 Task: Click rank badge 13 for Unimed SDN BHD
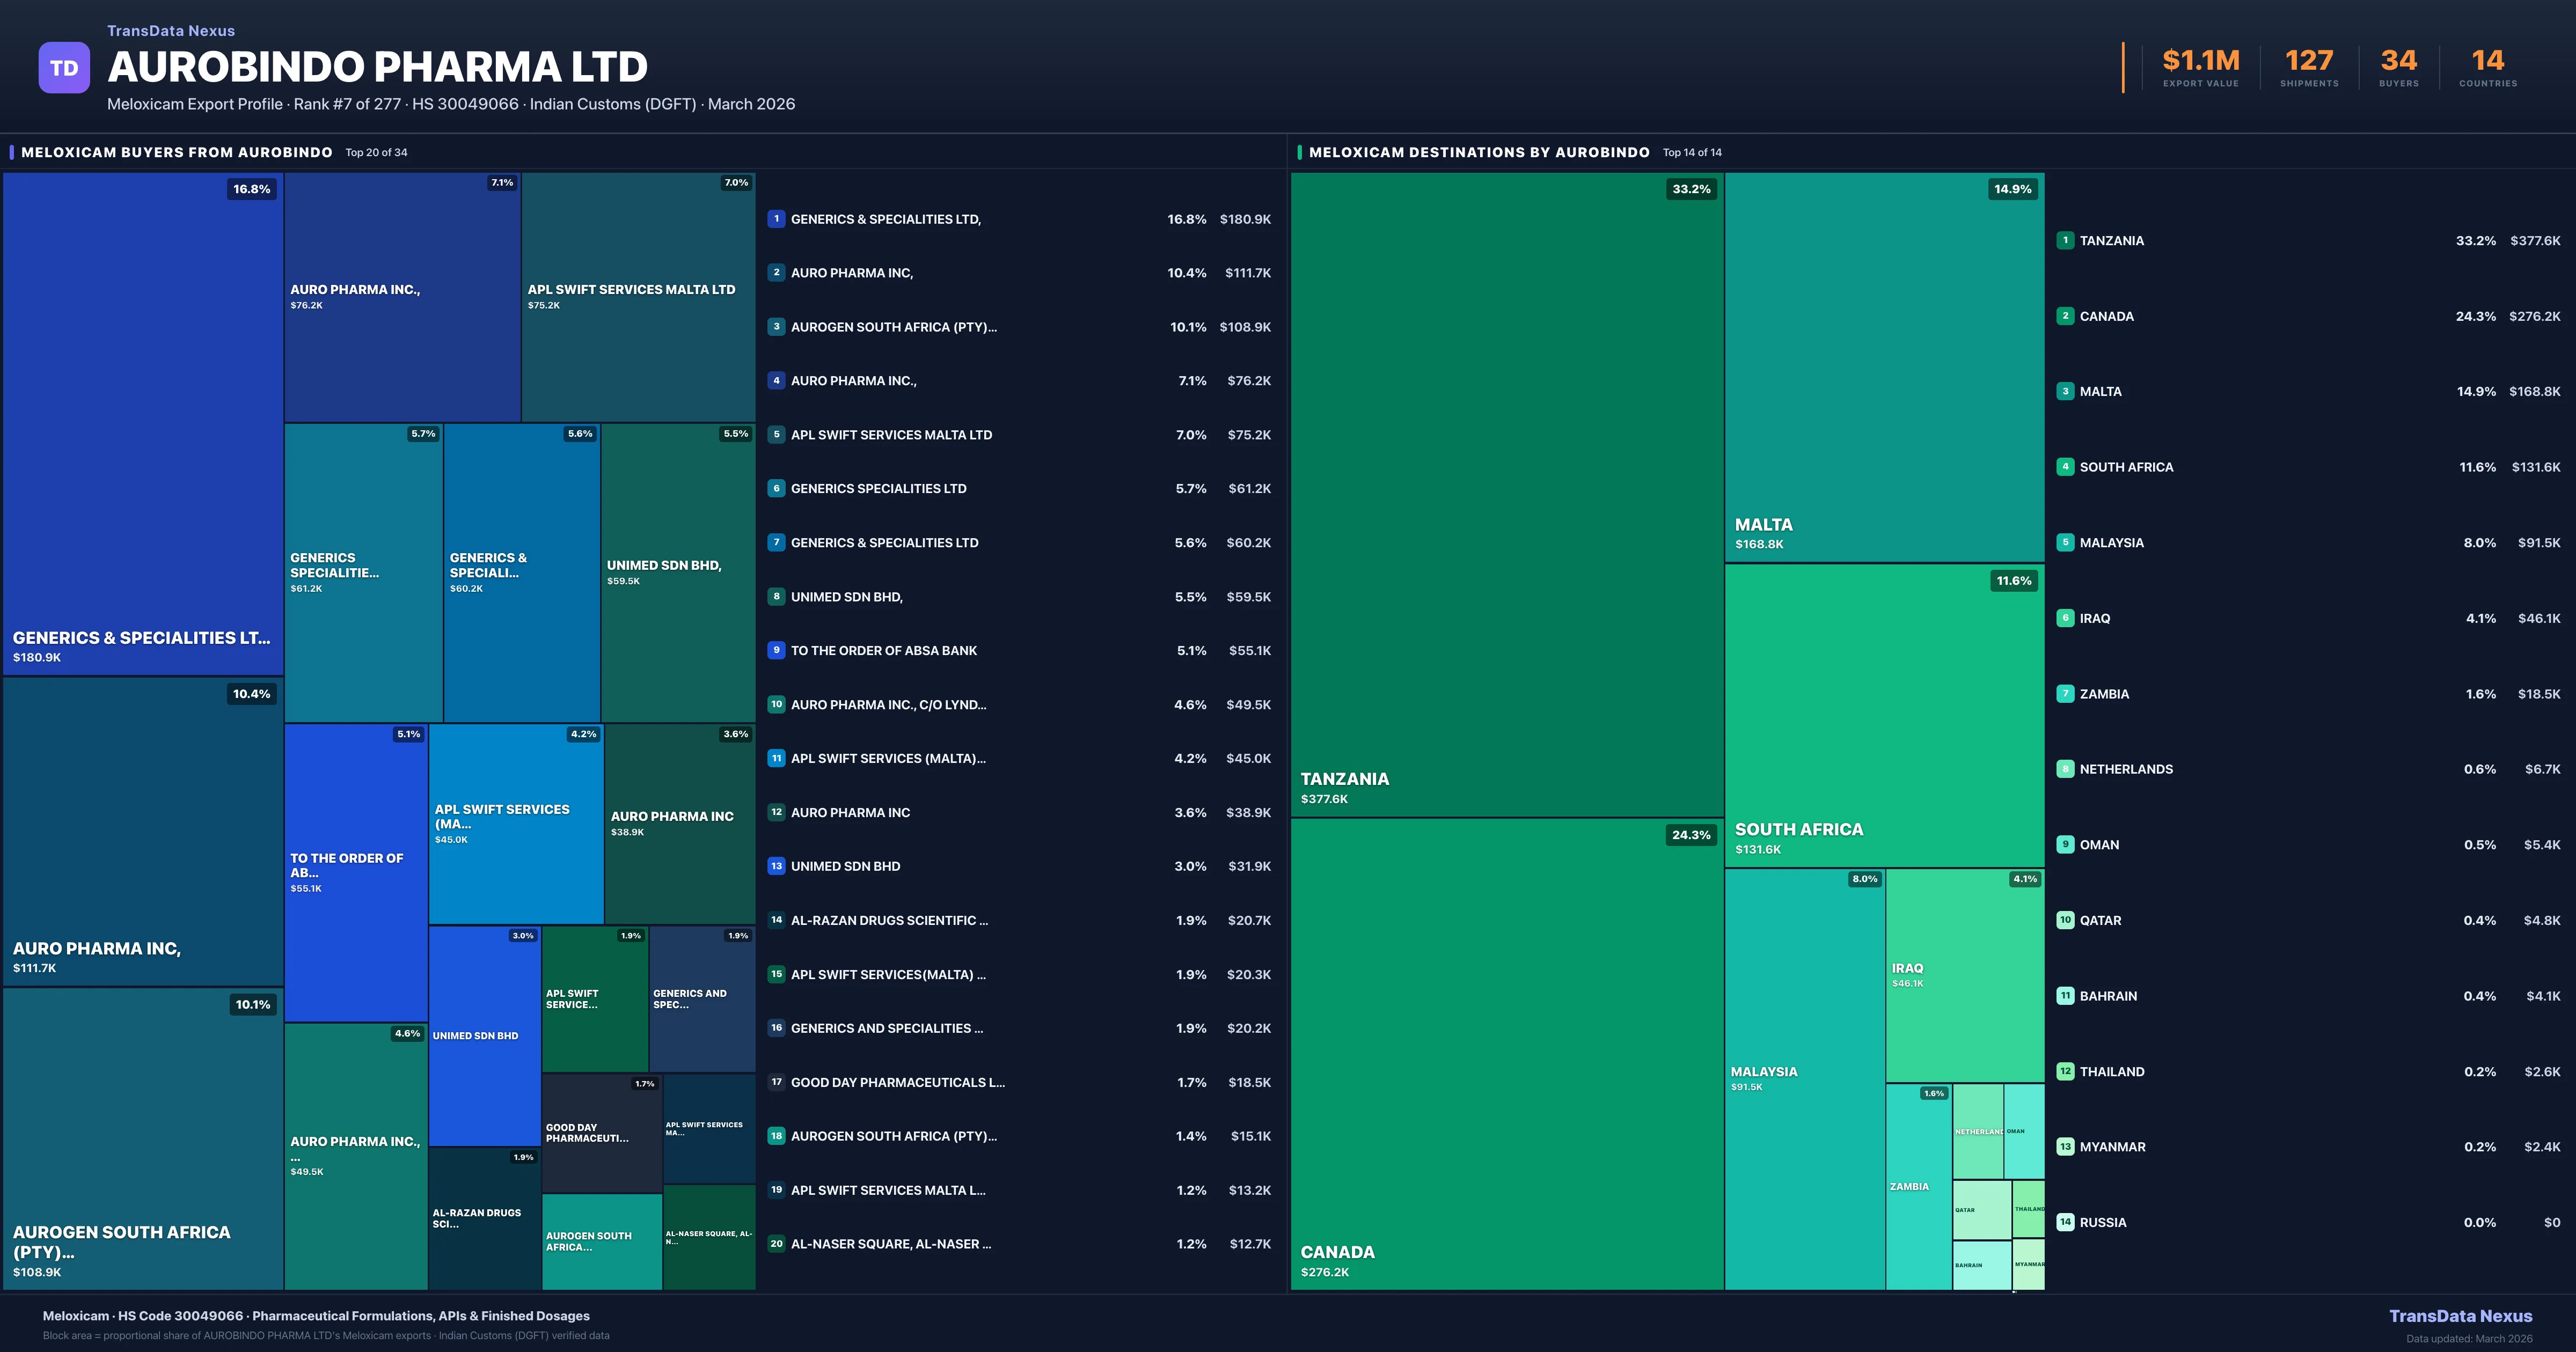pos(776,866)
